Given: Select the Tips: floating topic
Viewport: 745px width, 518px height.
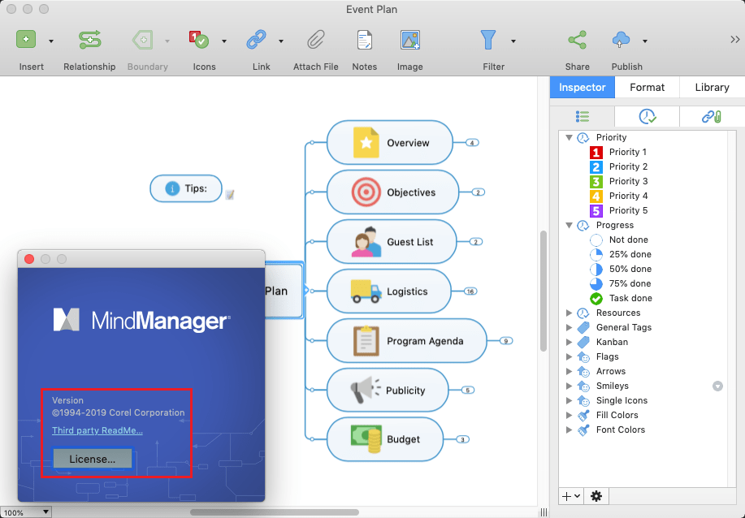Looking at the screenshot, I should (186, 188).
